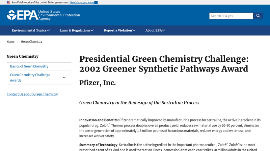Focus the Search EPA.gov input field
Image resolution: width=270 pixels, height=151 pixels.
pos(231,16)
